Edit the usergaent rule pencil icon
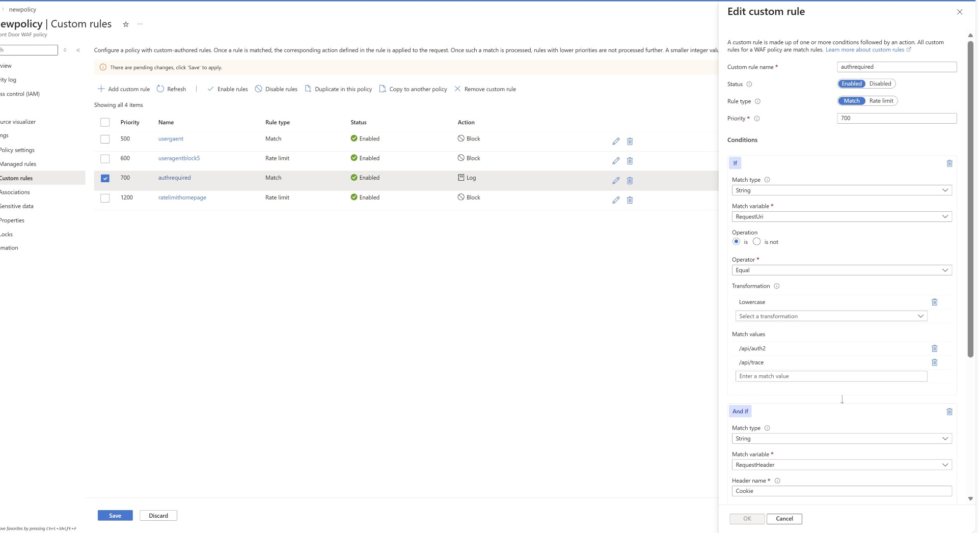Viewport: 978px width, 533px height. pos(616,142)
